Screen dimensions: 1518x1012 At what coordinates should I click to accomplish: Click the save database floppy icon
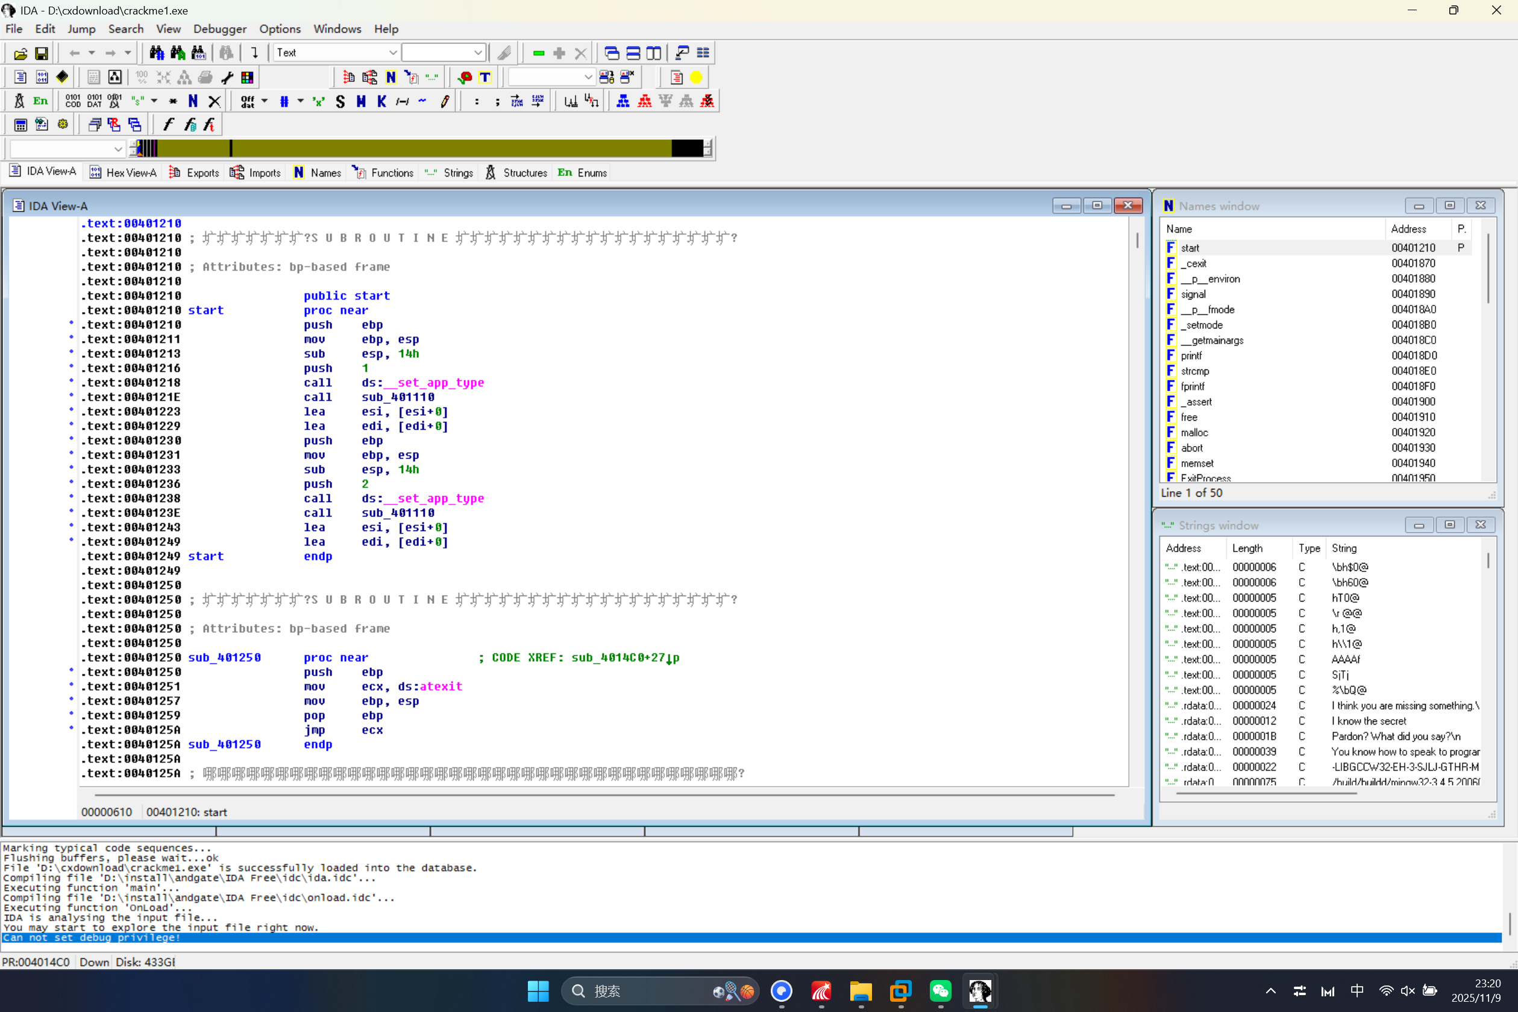click(42, 53)
